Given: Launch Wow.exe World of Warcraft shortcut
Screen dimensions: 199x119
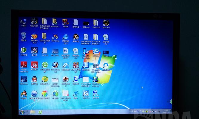Looking at the screenshot, I should 106,23.
